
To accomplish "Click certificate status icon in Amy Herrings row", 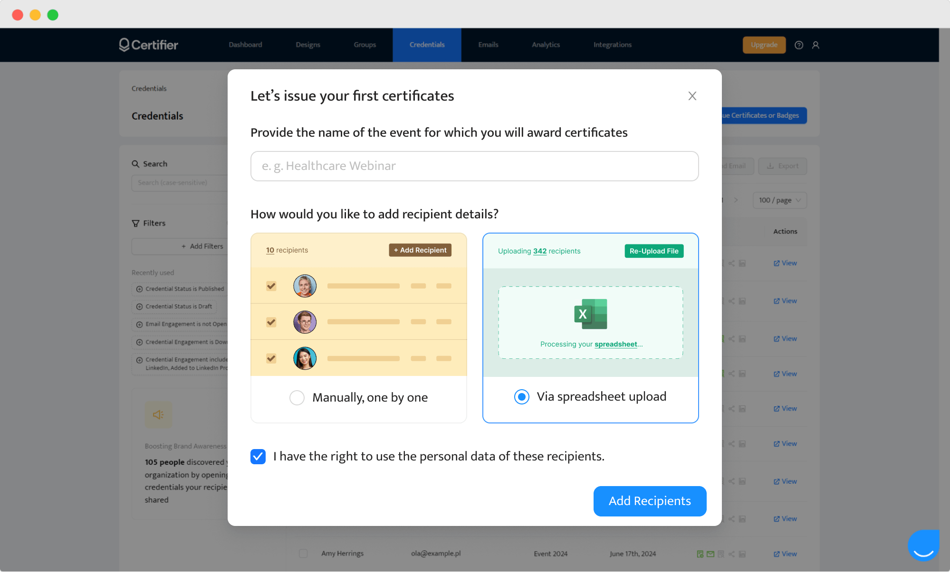I will pos(700,554).
